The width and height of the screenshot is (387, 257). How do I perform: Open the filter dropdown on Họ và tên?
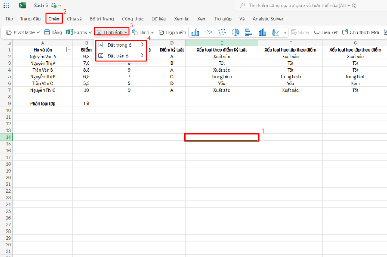(69, 50)
